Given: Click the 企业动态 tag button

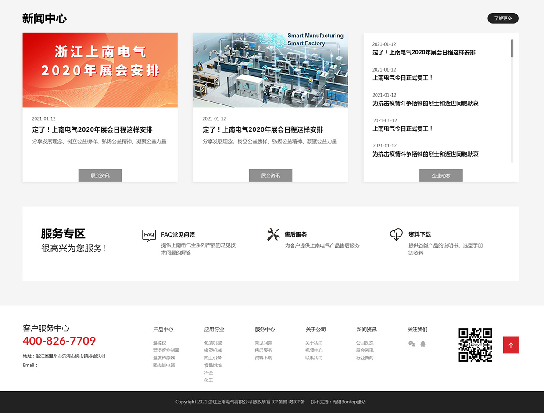Looking at the screenshot, I should pos(441,175).
